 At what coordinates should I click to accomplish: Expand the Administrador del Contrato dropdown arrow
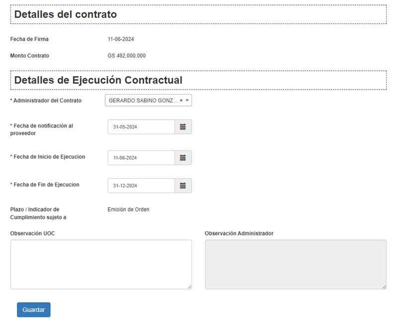(188, 101)
